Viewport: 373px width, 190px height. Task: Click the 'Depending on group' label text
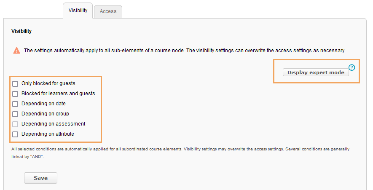[45, 114]
